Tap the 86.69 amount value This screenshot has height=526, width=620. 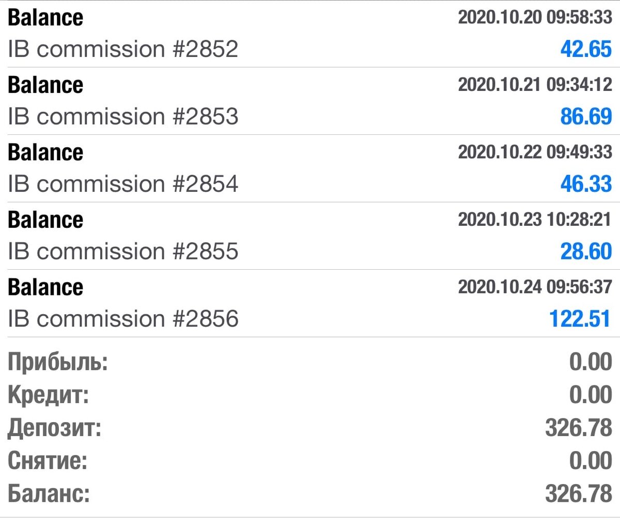pos(586,117)
